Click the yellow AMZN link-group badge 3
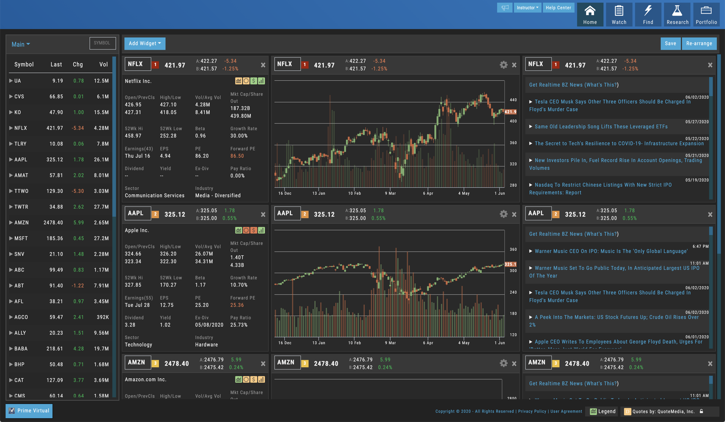 tap(156, 363)
